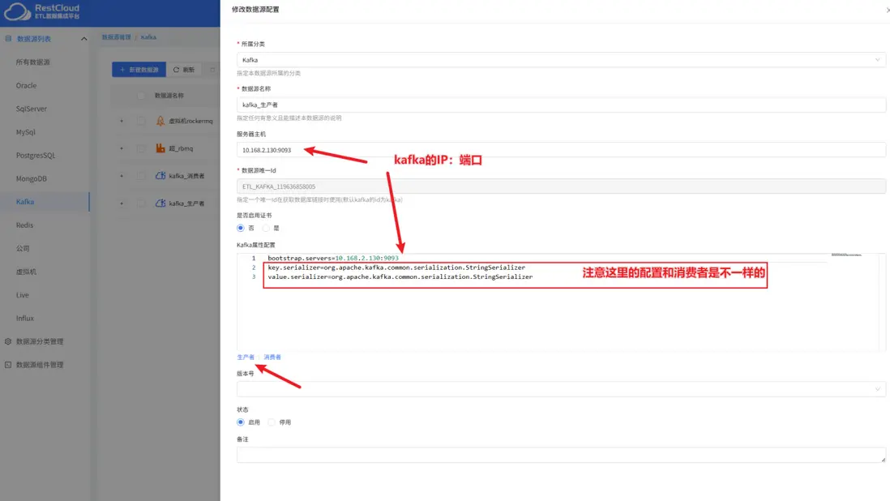Open 数据源组件管理 menu item
890x501 pixels.
pos(40,365)
